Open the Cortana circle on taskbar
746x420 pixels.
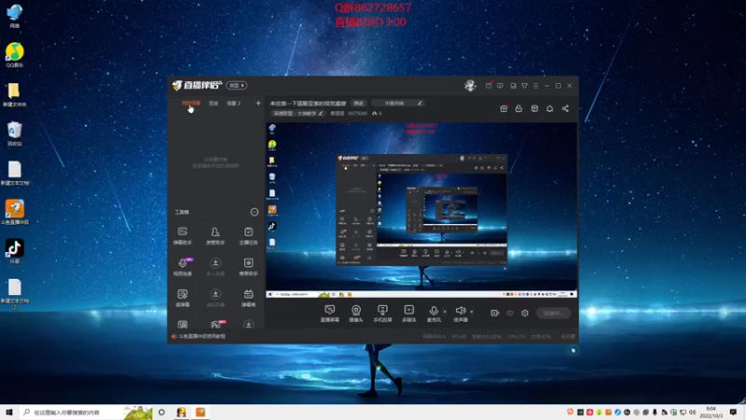click(161, 413)
